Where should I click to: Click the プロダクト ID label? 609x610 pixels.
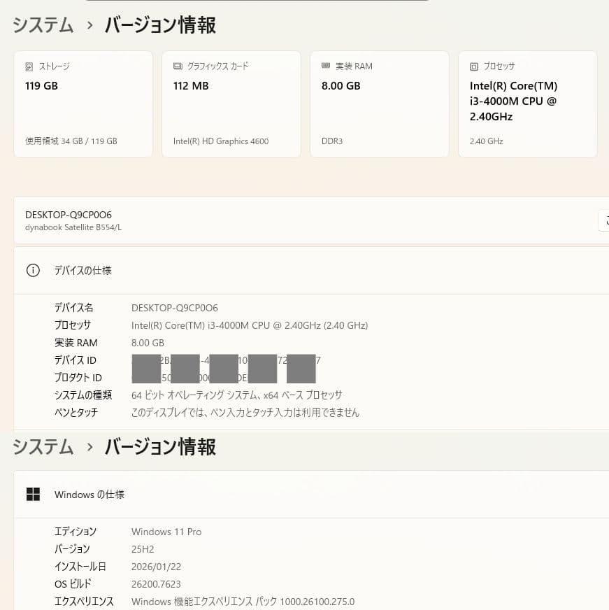tap(78, 378)
